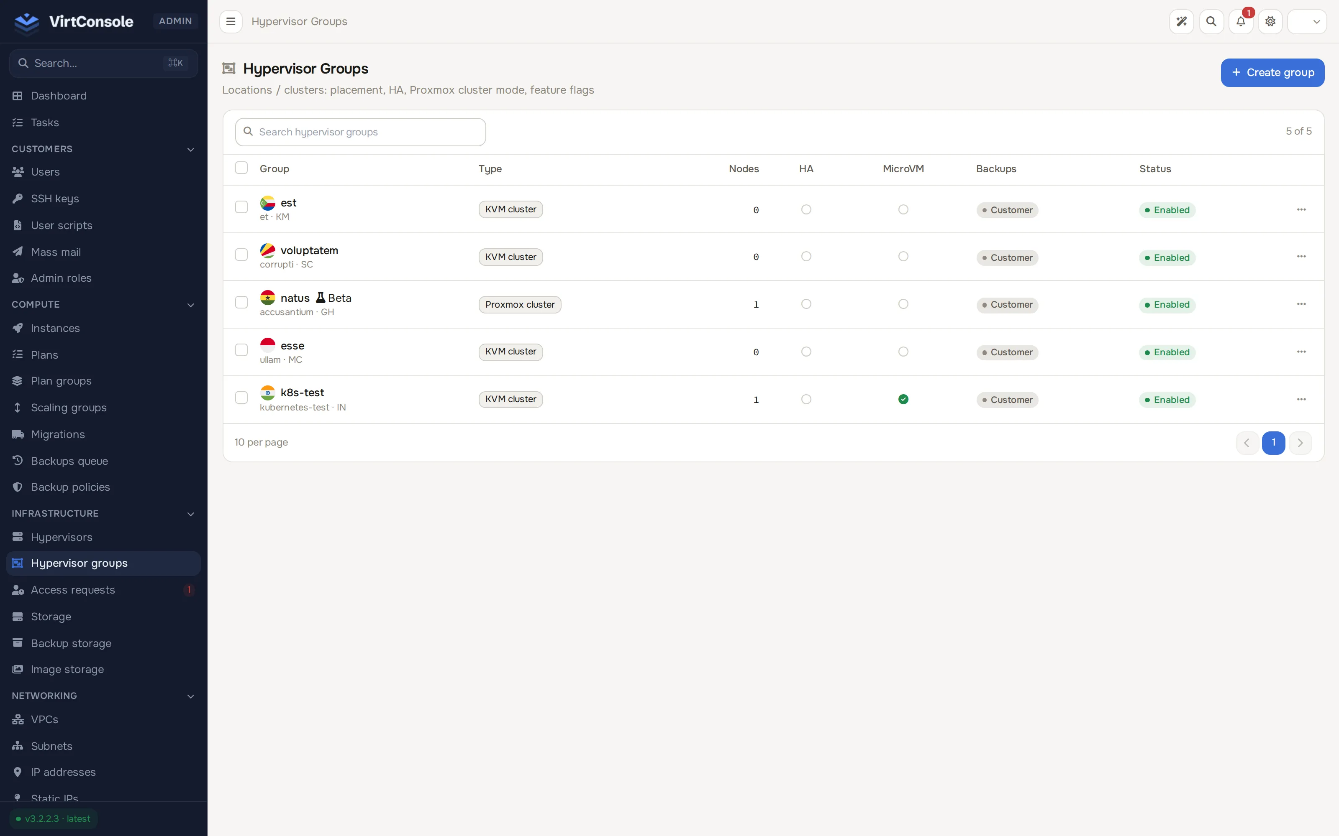The height and width of the screenshot is (836, 1339).
Task: Open the magic wand assistant icon
Action: 1181,22
